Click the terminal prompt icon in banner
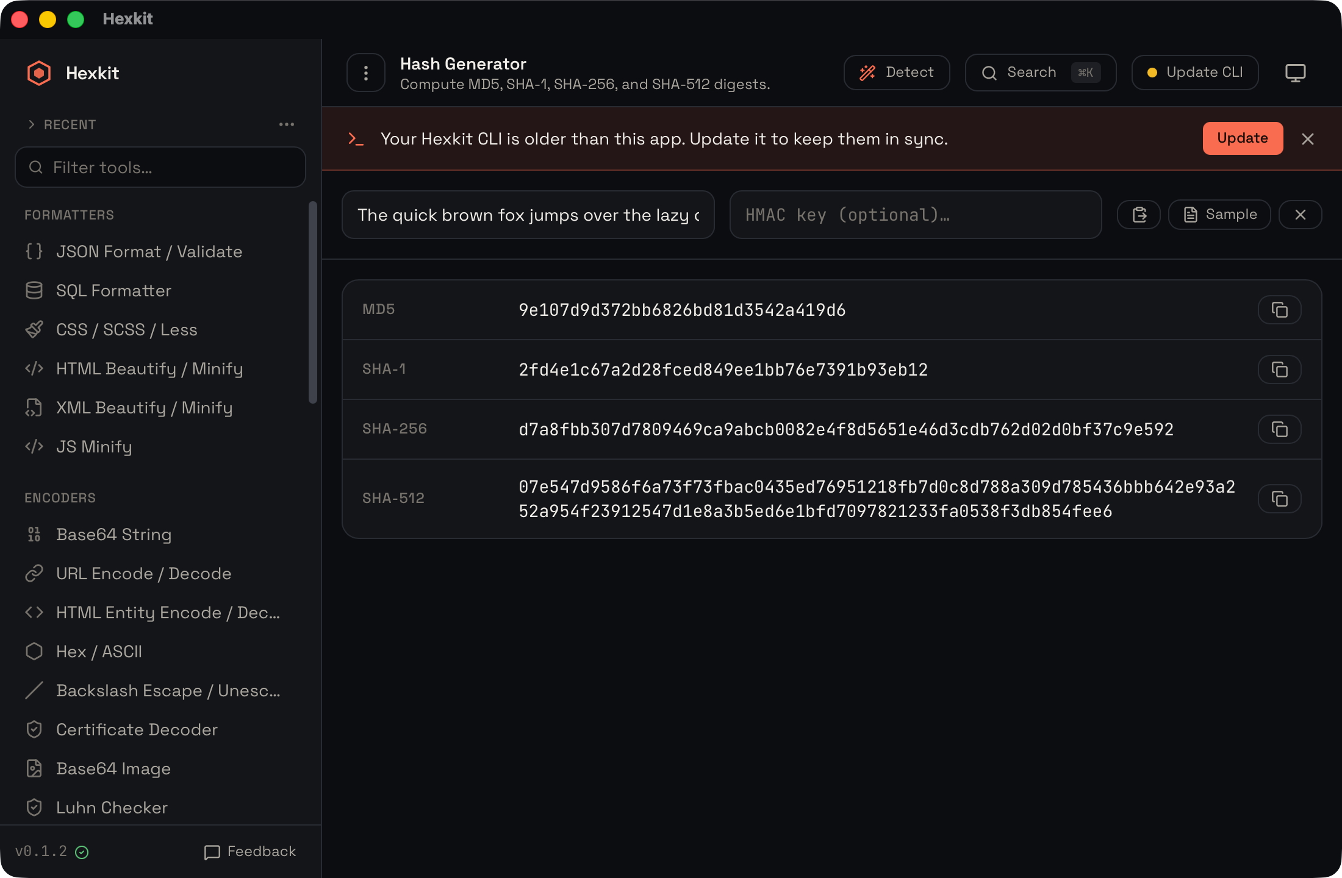The image size is (1342, 878). 356,139
